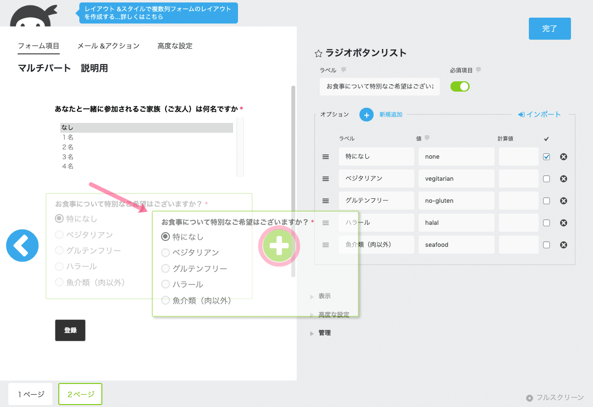This screenshot has height=407, width=593.
Task: Star the ラジオボタンリスト field as favorite
Action: (318, 53)
